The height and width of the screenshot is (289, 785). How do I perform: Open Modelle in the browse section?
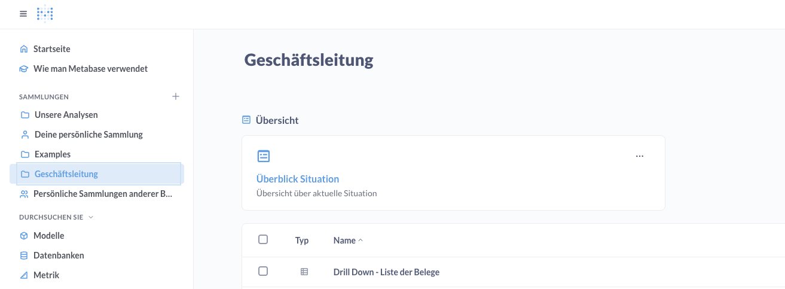click(x=48, y=236)
